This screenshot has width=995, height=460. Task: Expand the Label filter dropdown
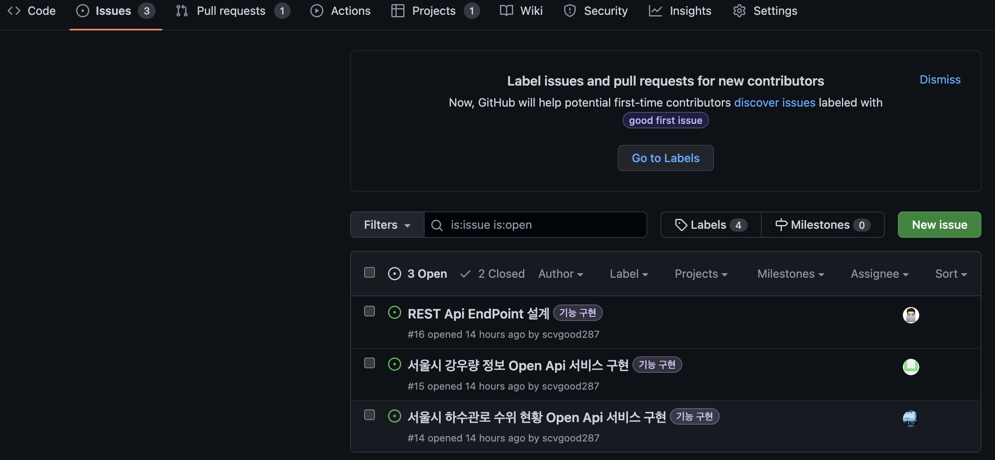coord(629,274)
